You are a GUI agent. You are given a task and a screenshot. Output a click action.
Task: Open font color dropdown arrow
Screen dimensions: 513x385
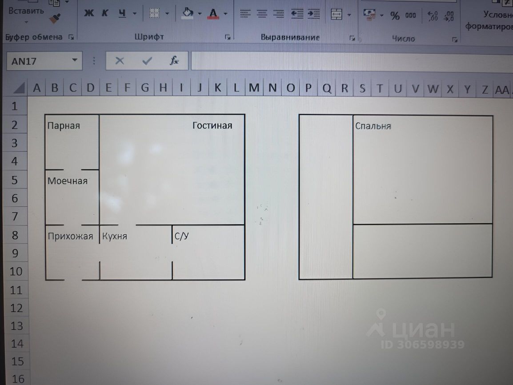(225, 14)
